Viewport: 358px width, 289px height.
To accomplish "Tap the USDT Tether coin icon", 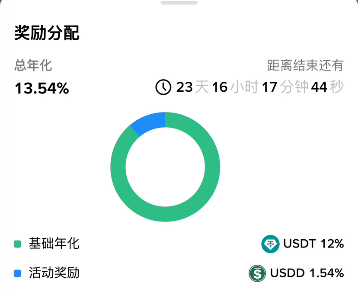I will (270, 244).
